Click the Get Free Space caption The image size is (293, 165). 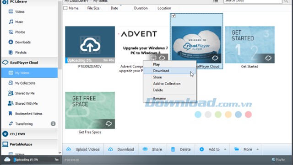pos(90,132)
